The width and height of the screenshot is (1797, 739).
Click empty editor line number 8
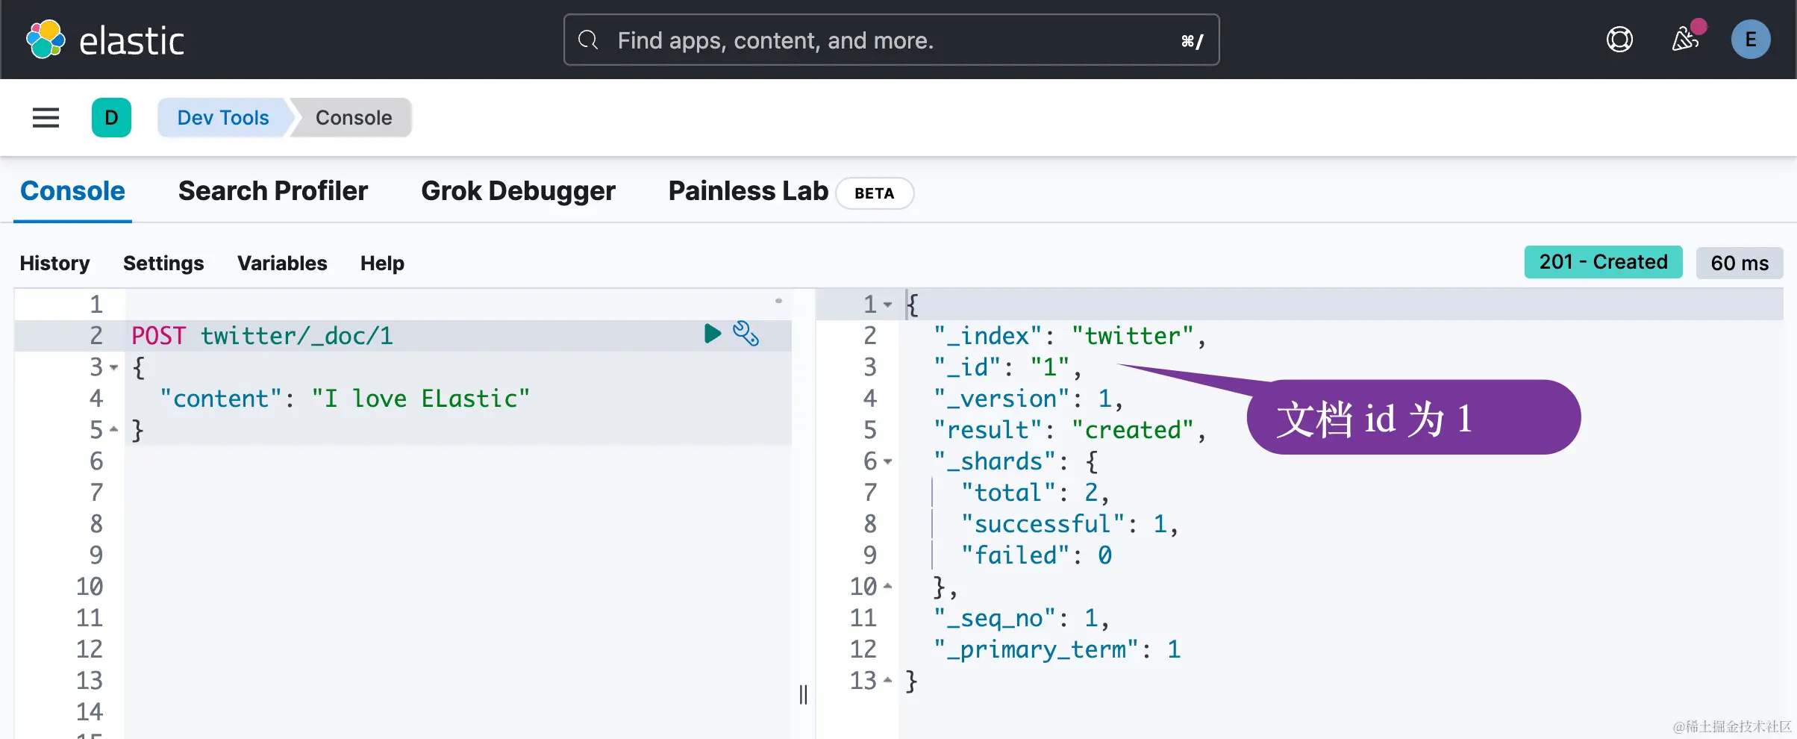pyautogui.click(x=96, y=524)
